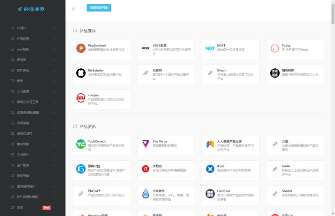Image resolution: width=335 pixels, height=216 pixels.
Task: Open 律师和法务 sidebar item
Action: click(33, 133)
